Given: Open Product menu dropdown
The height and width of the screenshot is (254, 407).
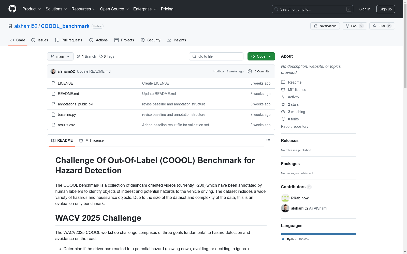Looking at the screenshot, I should pos(32,9).
